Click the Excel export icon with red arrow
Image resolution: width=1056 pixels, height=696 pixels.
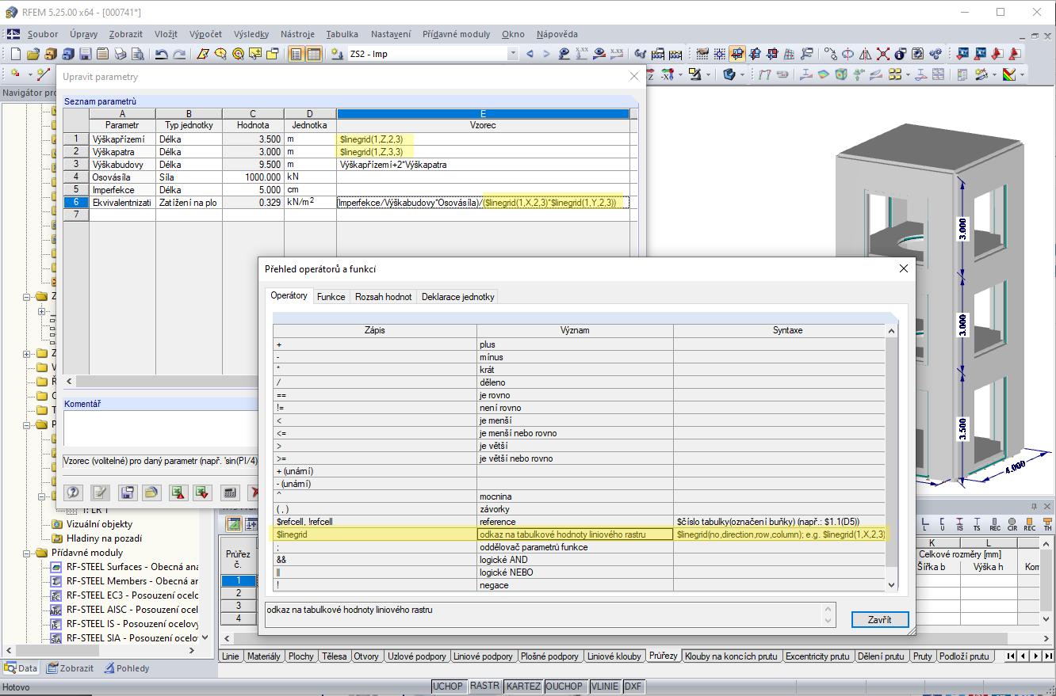178,492
